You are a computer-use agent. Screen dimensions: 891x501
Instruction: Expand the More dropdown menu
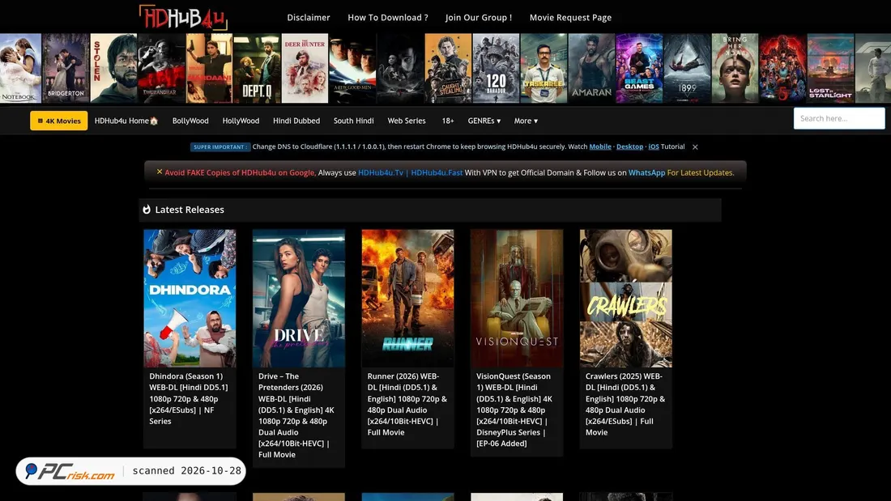526,121
